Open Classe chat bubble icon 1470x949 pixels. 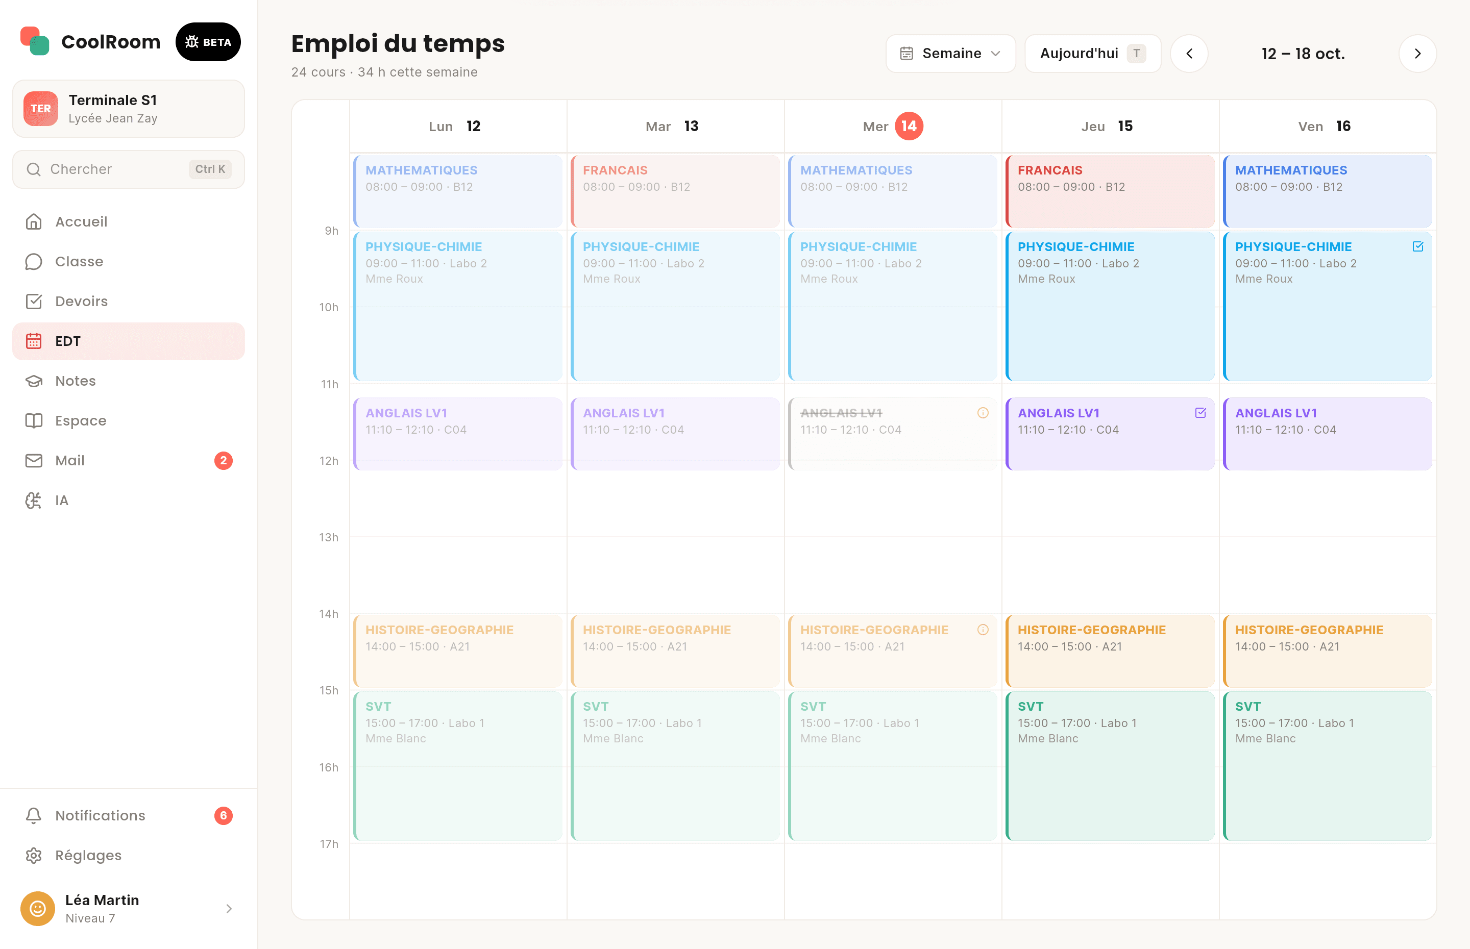34,261
